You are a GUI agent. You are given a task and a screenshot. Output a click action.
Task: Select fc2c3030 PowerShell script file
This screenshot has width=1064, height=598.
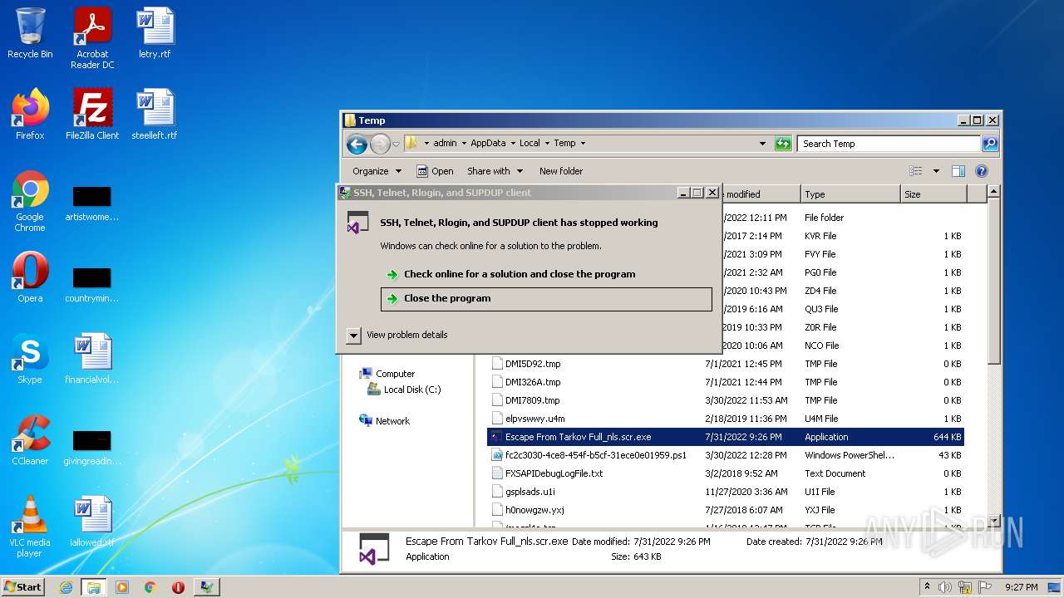[726, 455]
